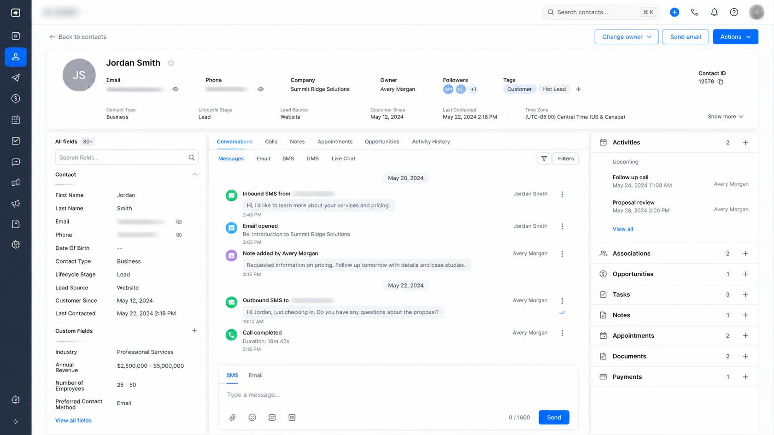The image size is (774, 435).
Task: Click the Send email button
Action: click(686, 37)
